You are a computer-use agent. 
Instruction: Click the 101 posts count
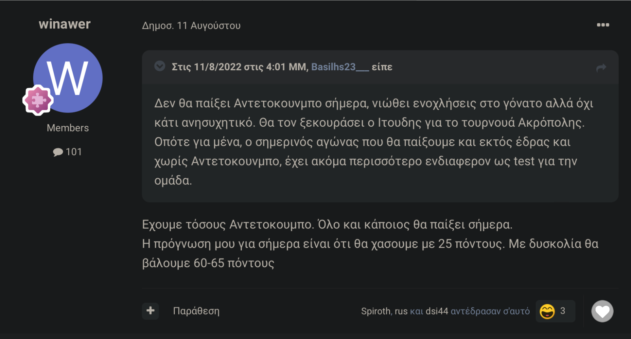pos(74,152)
